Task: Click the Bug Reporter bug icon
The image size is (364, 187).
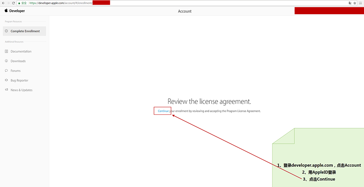Action: click(x=7, y=80)
